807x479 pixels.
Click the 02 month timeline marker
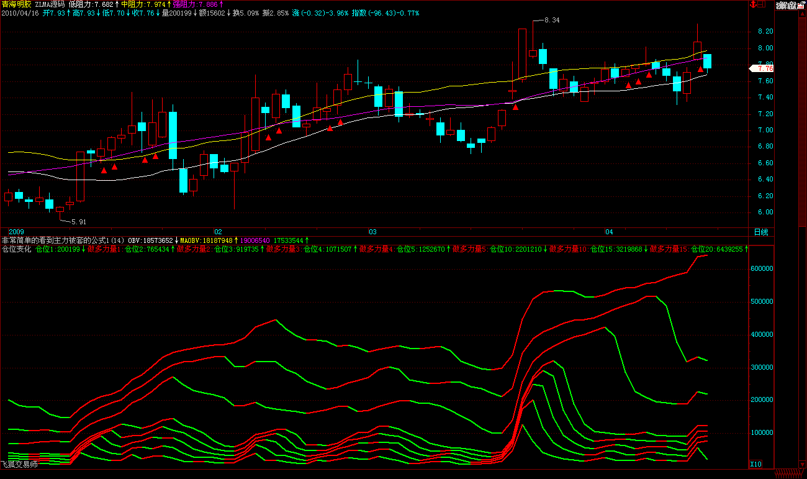point(218,232)
